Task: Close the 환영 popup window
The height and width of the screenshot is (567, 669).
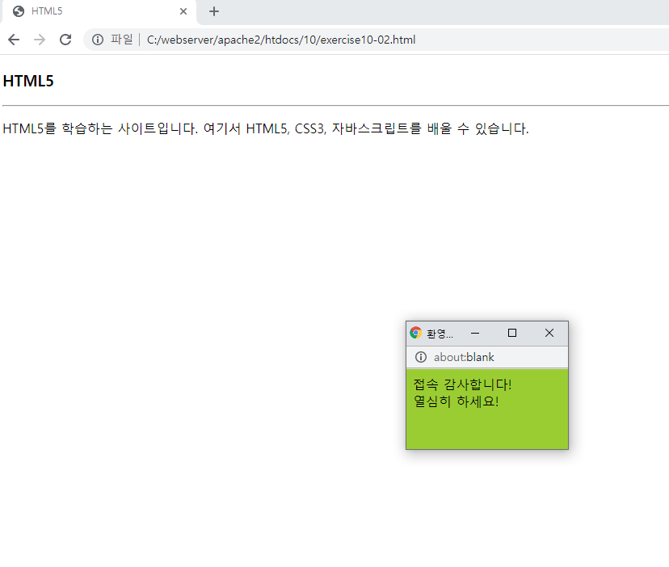Action: pos(549,333)
